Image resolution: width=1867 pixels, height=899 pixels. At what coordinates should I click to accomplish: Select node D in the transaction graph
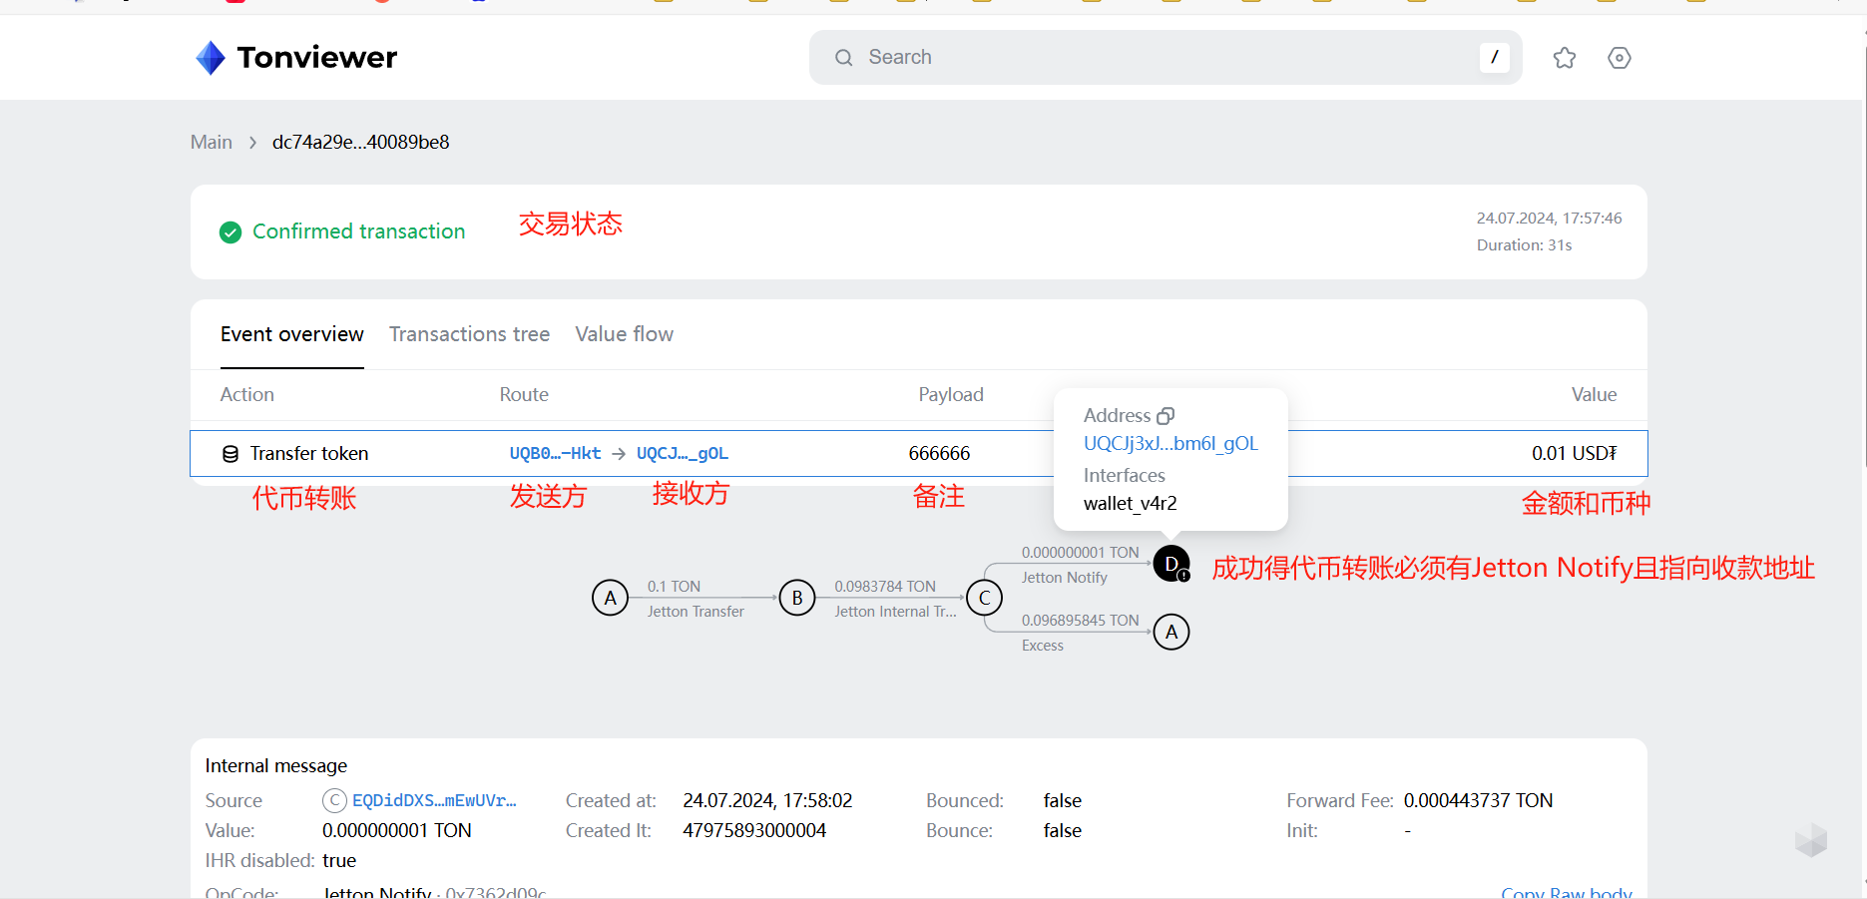(x=1170, y=564)
